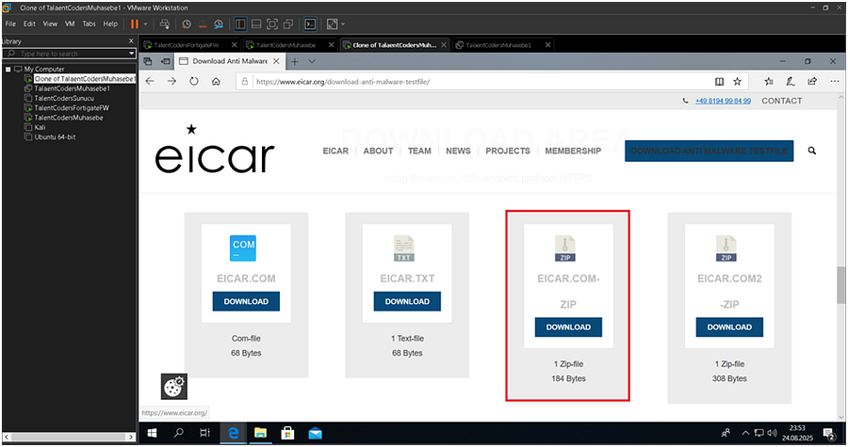This screenshot has width=848, height=447.
Task: Close the Download Anti Malware browser tab
Action: (276, 61)
